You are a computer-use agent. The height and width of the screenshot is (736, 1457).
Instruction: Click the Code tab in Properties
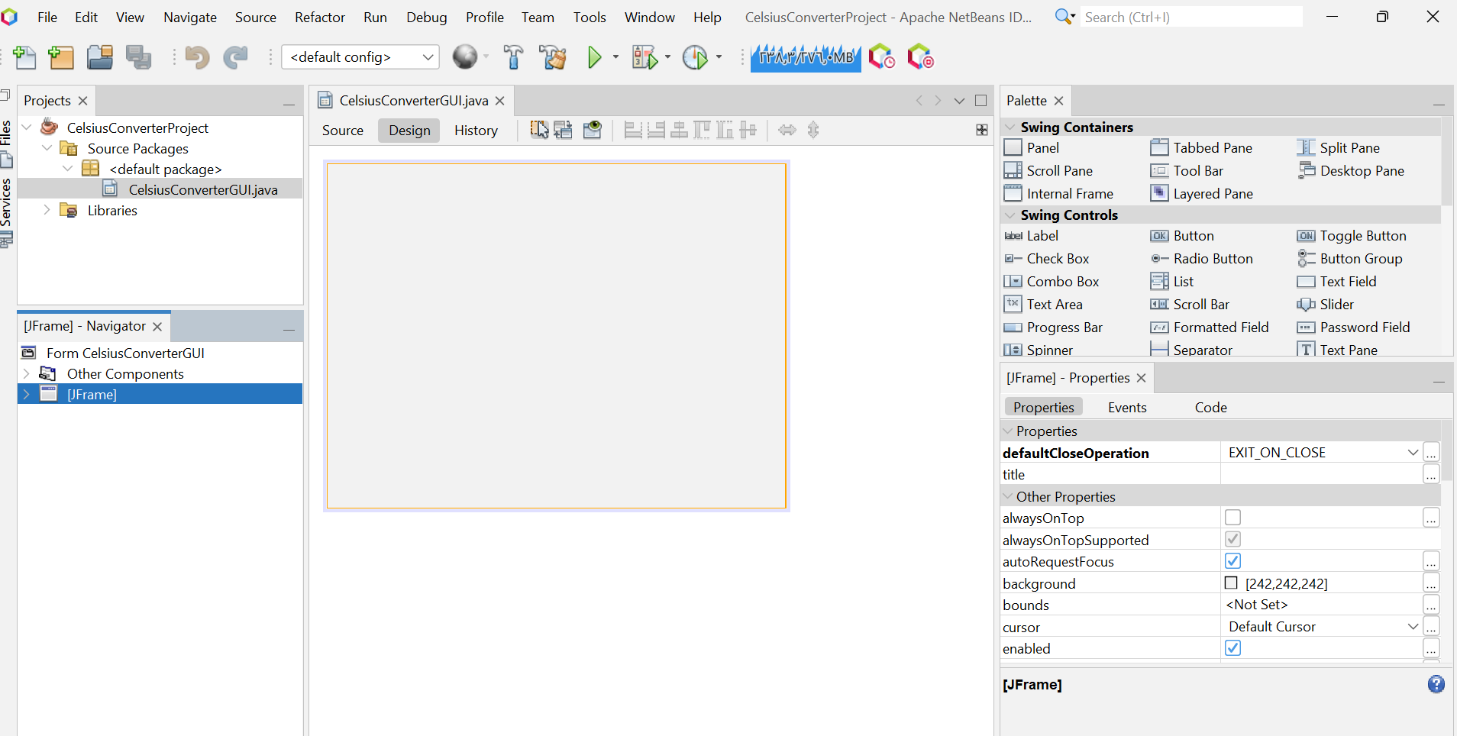(1211, 408)
